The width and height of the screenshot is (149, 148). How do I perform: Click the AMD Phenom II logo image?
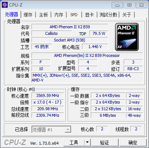(x=127, y=37)
